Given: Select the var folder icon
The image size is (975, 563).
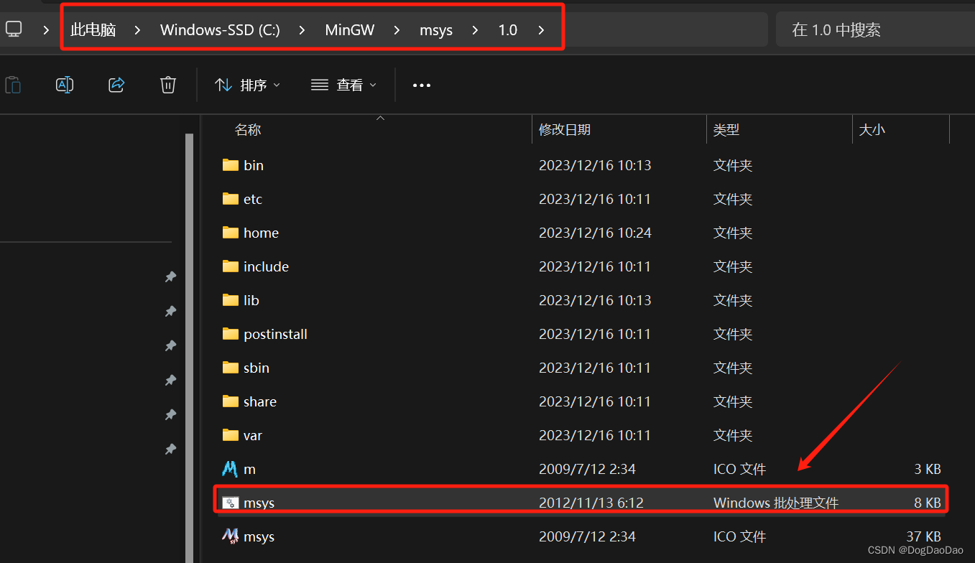Looking at the screenshot, I should pos(230,435).
